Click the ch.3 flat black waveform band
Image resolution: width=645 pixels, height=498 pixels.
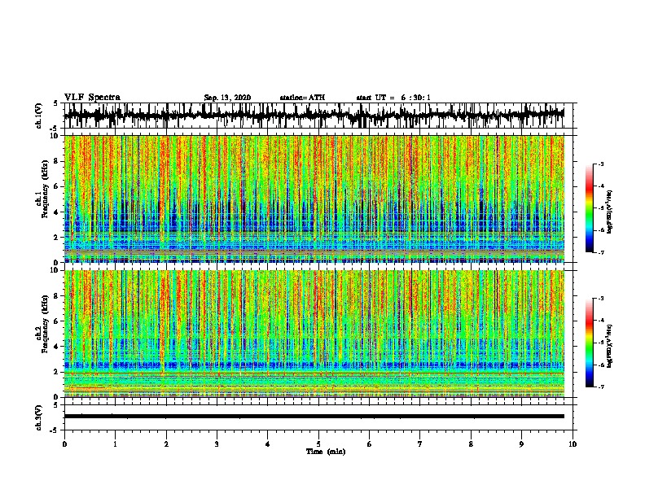314,417
